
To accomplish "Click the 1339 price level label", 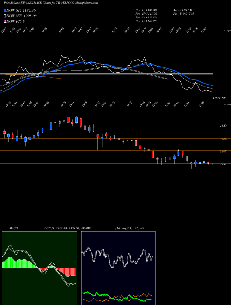I will coord(223,126).
